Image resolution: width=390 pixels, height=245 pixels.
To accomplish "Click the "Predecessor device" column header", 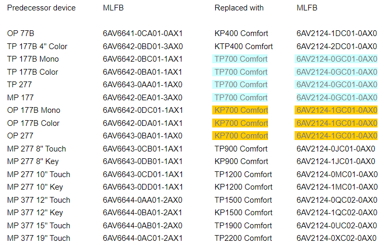I will pos(41,8).
